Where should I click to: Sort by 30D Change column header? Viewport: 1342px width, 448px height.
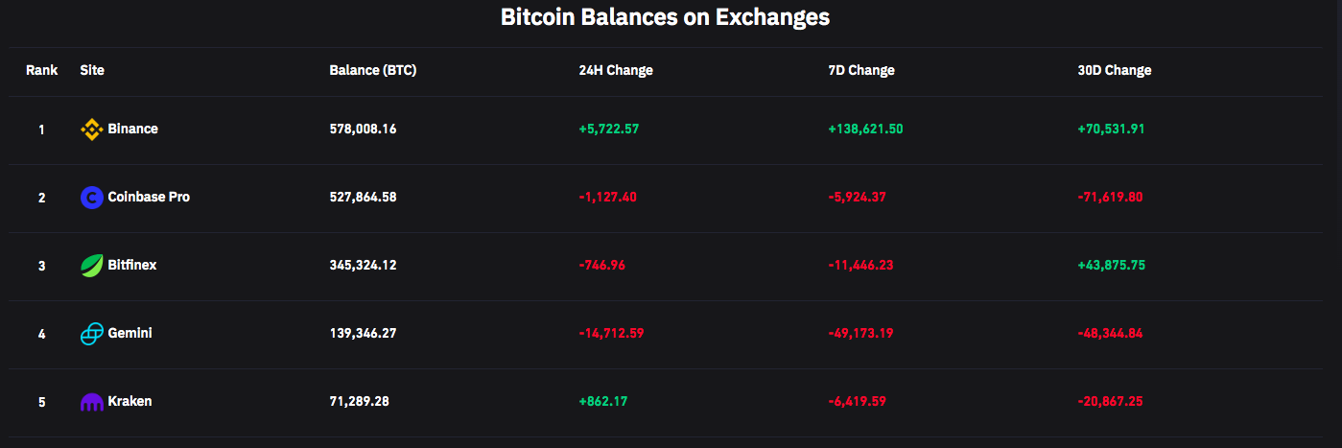click(1114, 70)
